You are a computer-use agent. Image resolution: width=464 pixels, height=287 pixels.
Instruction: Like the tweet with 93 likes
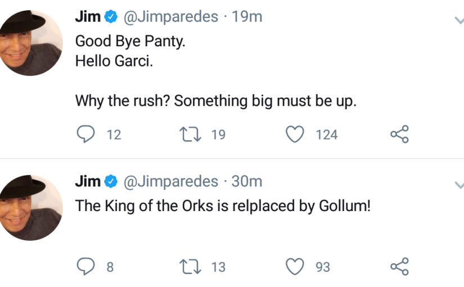click(295, 266)
